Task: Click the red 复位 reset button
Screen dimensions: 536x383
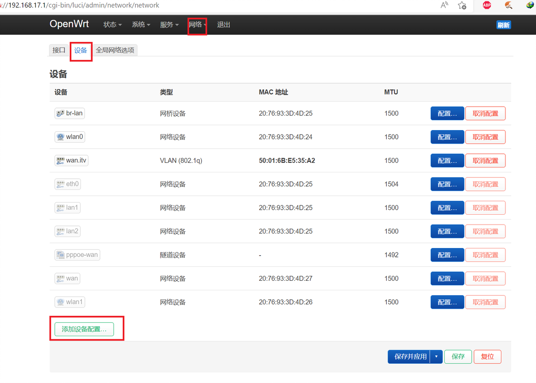Action: point(487,356)
